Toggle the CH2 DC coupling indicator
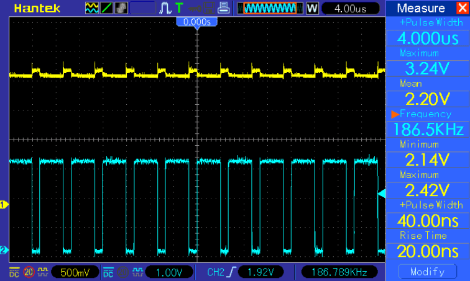Viewport: 470px width, 281px height. (x=108, y=272)
